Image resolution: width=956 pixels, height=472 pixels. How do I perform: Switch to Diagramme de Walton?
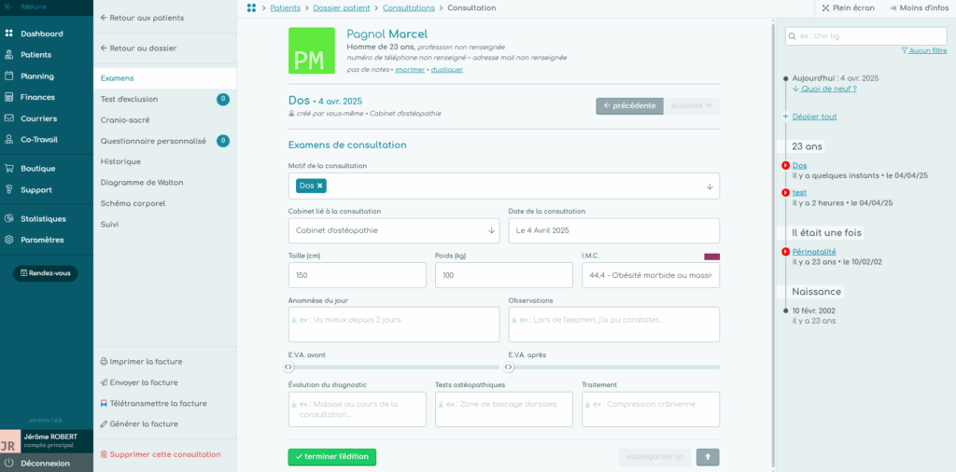141,182
